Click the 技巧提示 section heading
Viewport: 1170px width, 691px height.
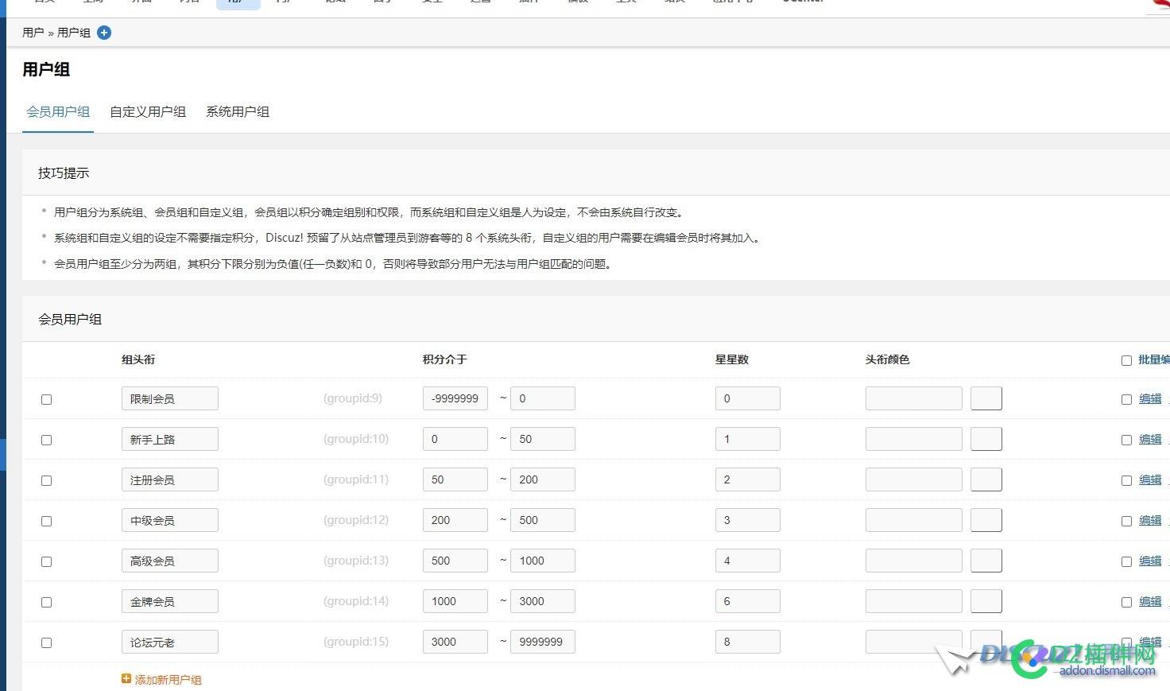(x=64, y=173)
